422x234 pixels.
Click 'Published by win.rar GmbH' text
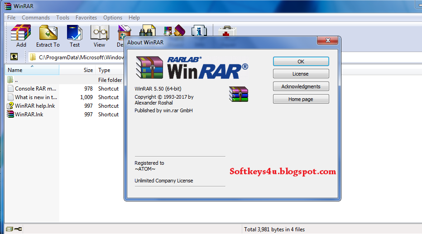pyautogui.click(x=163, y=110)
